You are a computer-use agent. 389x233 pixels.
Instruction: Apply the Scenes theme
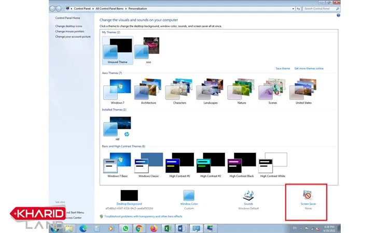pos(272,92)
